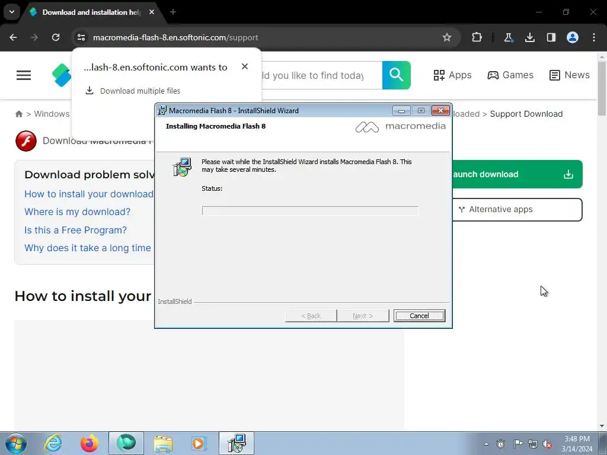Click the Softonic search field
The width and height of the screenshot is (607, 455).
point(321,75)
